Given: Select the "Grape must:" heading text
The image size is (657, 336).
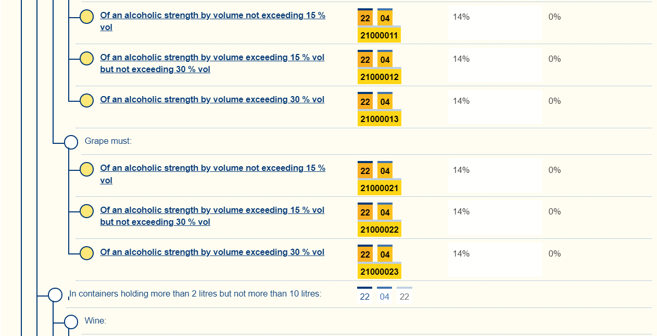Looking at the screenshot, I should pyautogui.click(x=108, y=141).
